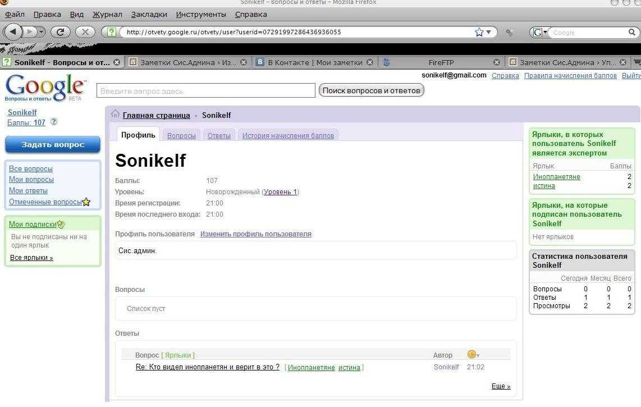Open the Инструменты menu
Viewport: 641px width, 407px height.
(x=201, y=15)
